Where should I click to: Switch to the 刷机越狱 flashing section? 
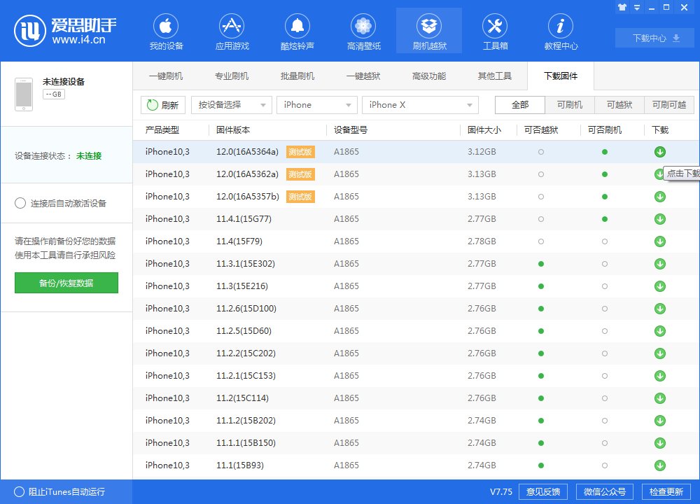428,30
